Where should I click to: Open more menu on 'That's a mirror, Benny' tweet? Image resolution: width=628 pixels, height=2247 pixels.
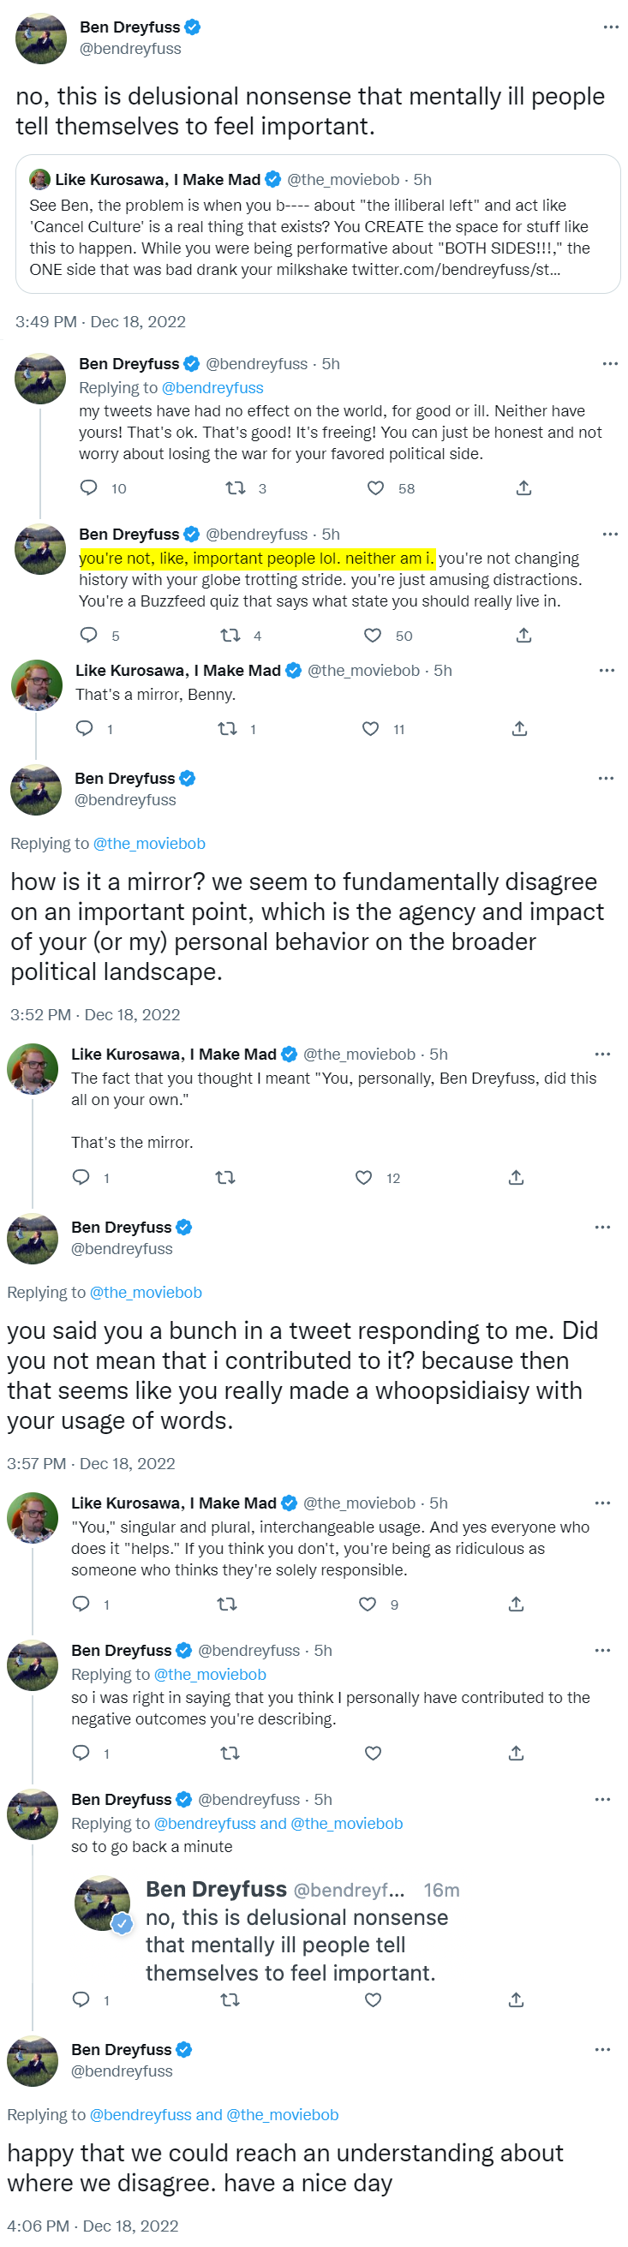[607, 670]
